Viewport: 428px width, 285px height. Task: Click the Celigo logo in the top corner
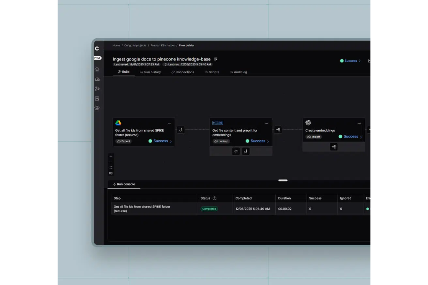[x=97, y=48]
